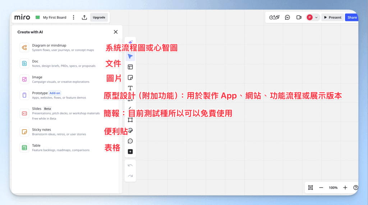Image resolution: width=368 pixels, height=205 pixels.
Task: Open more tools plus button
Action: click(130, 152)
